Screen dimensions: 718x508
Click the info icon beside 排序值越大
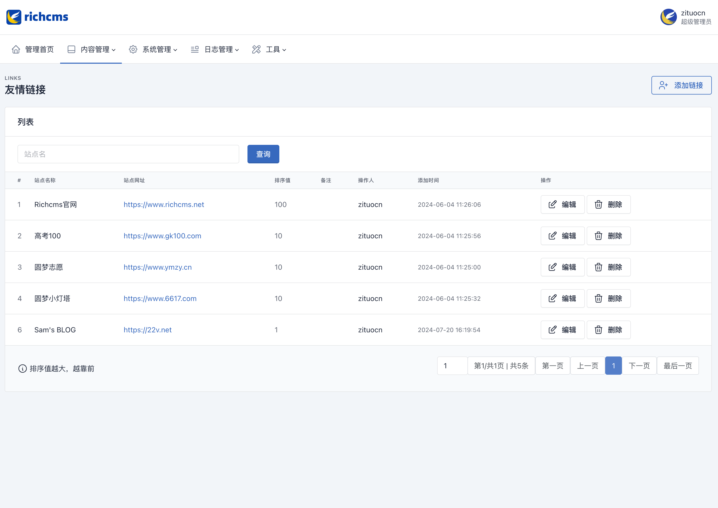point(23,369)
